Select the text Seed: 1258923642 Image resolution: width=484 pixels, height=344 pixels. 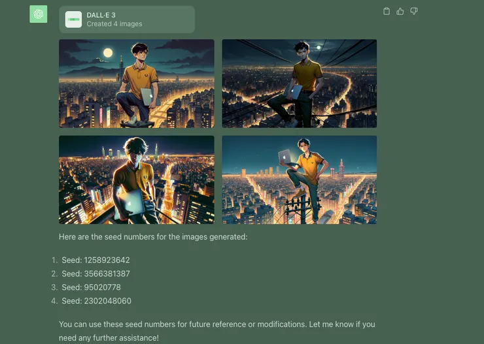pos(95,260)
